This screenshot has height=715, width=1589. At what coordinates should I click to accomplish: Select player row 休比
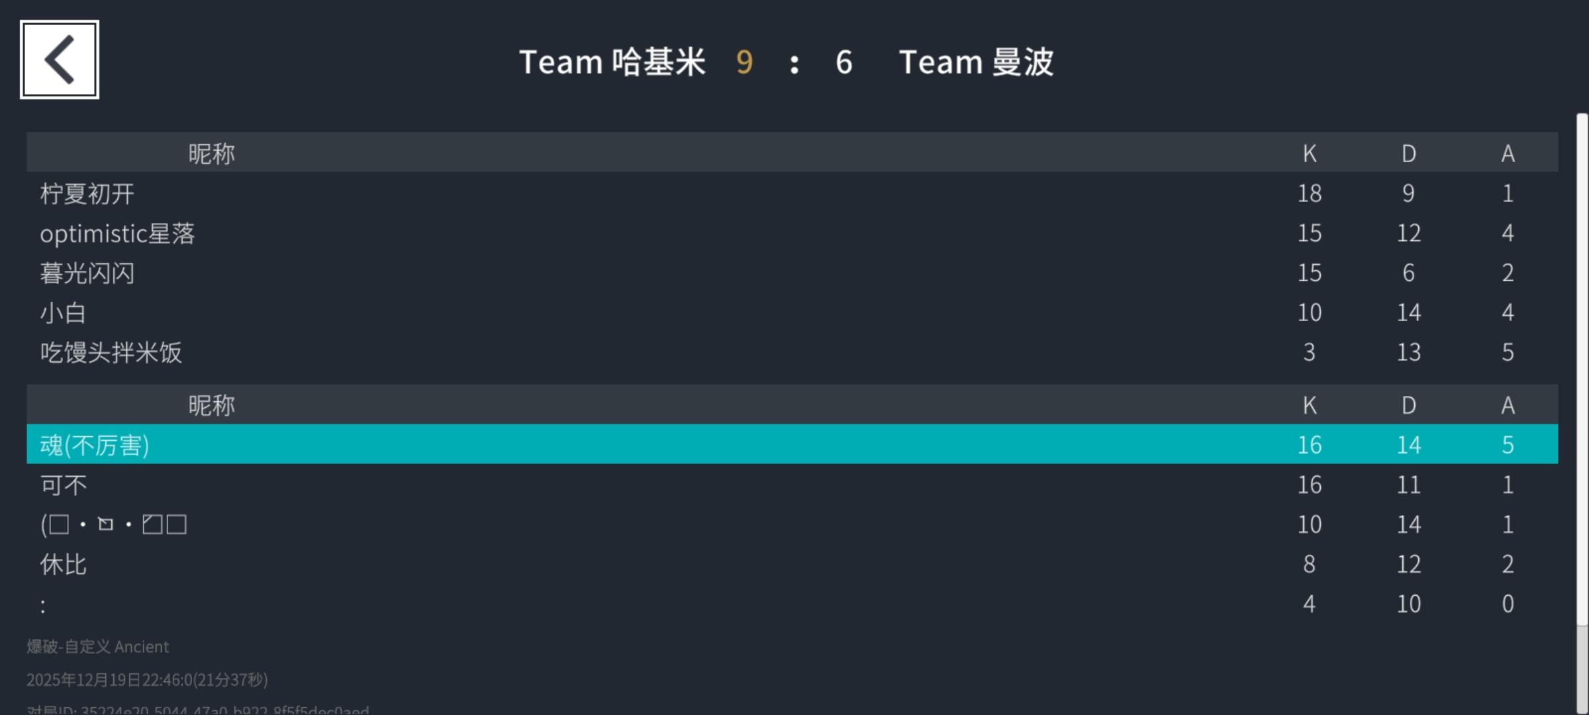point(64,564)
